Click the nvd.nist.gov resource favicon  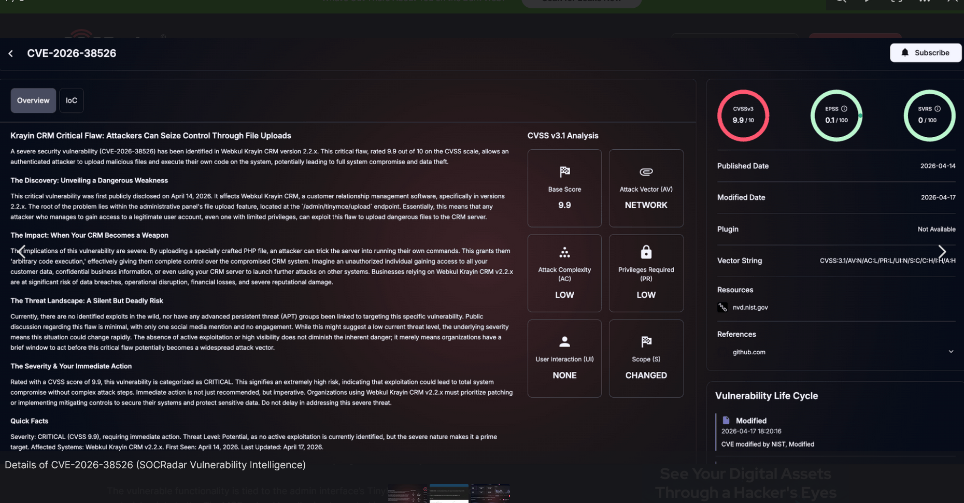pyautogui.click(x=722, y=307)
